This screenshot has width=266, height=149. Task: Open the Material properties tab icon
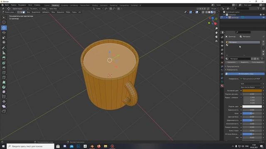[x=222, y=86]
